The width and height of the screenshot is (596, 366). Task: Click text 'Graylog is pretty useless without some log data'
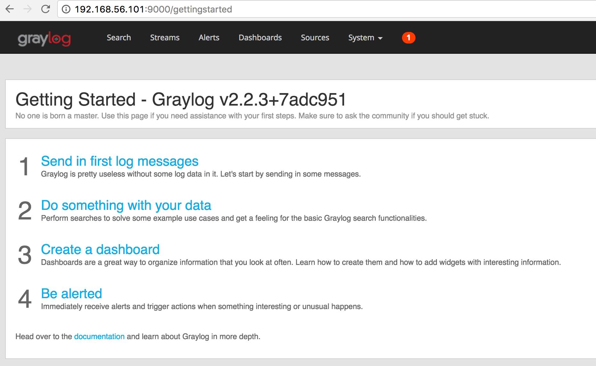coord(201,174)
